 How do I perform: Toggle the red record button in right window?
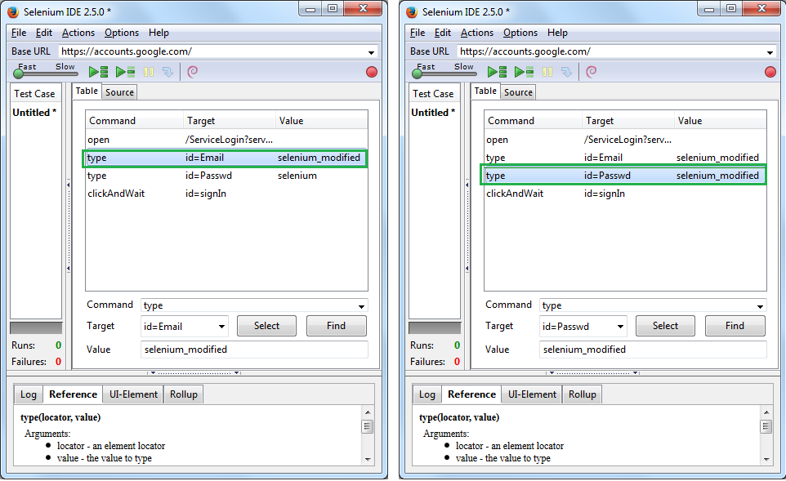[x=770, y=72]
